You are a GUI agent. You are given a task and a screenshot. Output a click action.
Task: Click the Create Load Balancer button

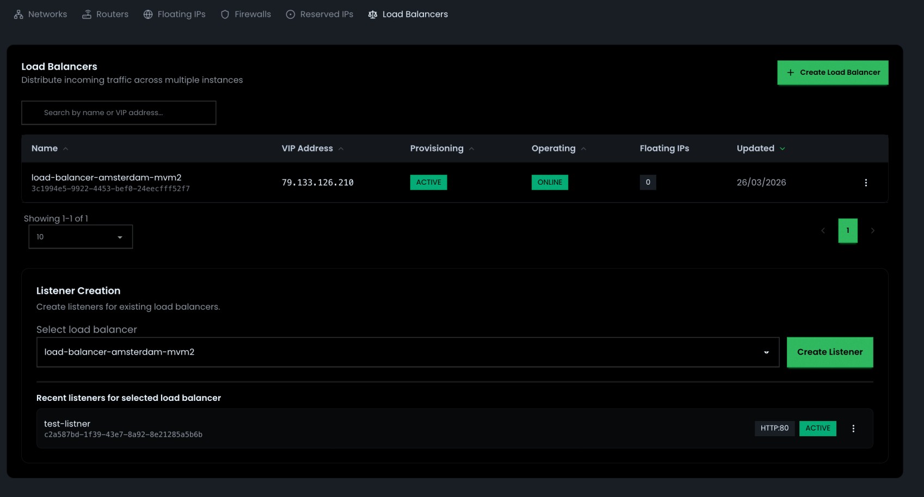tap(832, 72)
